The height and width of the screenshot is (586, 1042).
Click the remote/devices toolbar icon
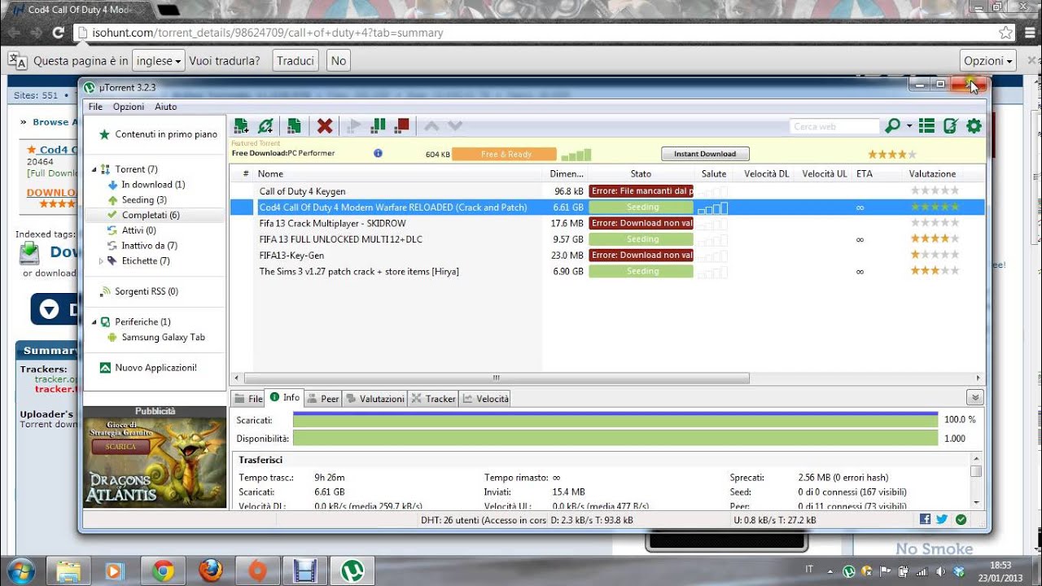(x=950, y=125)
